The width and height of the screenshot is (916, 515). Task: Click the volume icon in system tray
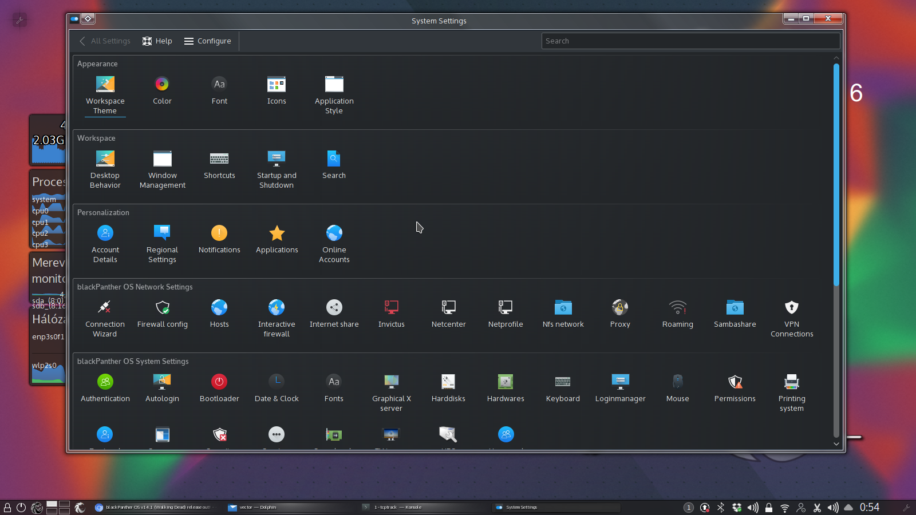[753, 508]
